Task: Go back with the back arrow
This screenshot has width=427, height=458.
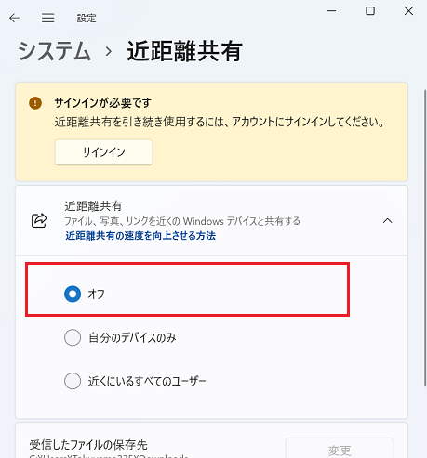Action: click(x=14, y=18)
